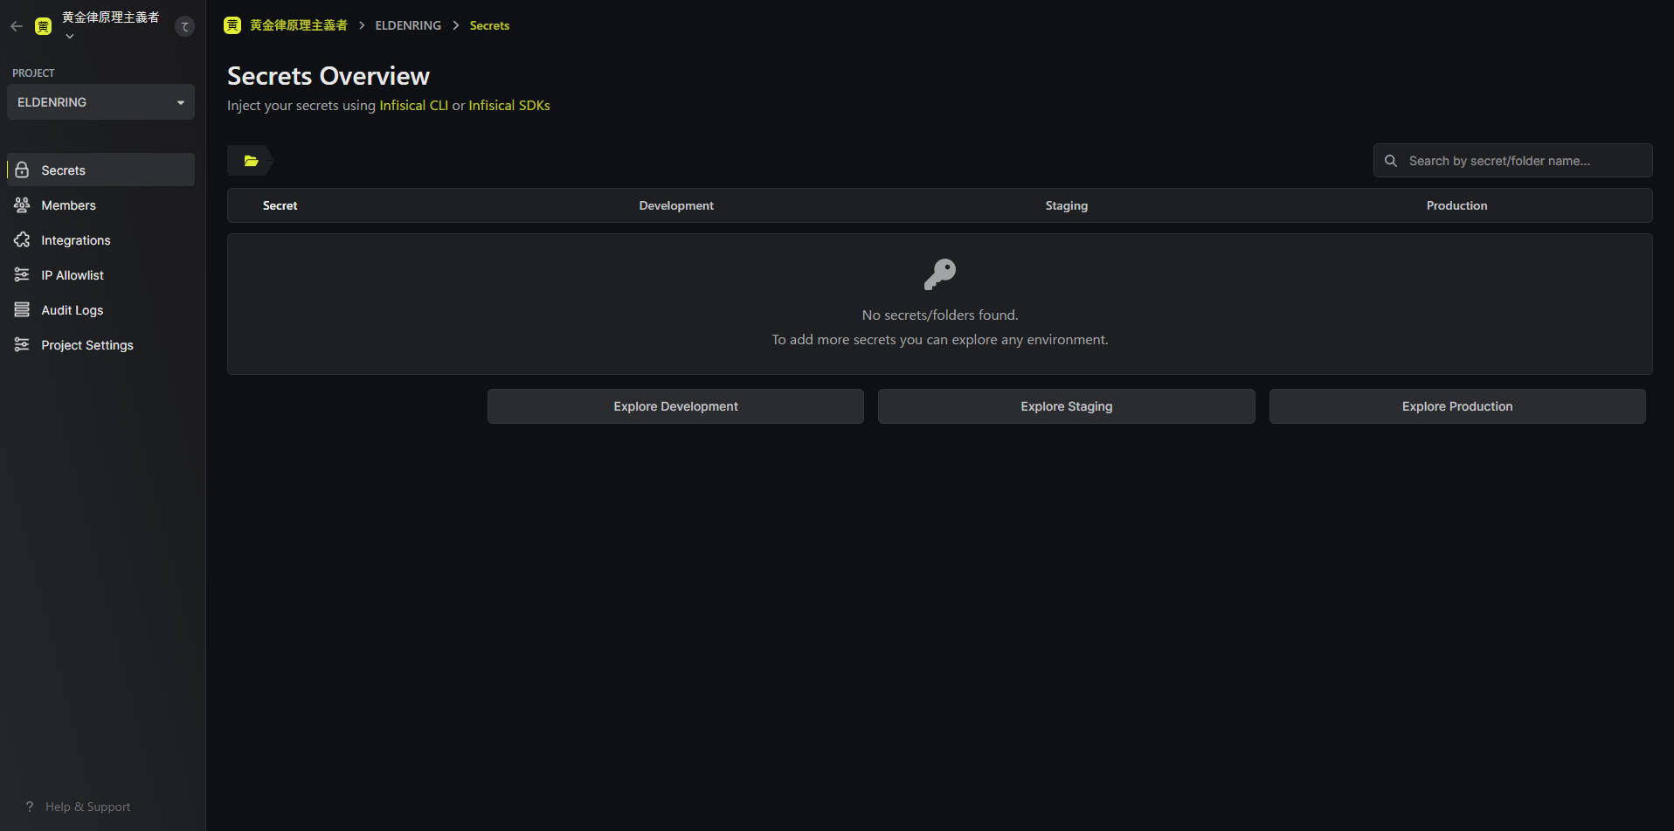
Task: Click Explore Development button
Action: click(x=675, y=406)
